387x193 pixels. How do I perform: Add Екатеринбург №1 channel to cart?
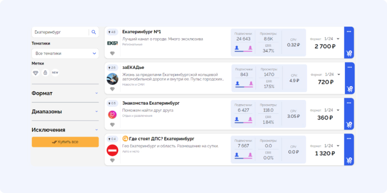[x=349, y=53]
